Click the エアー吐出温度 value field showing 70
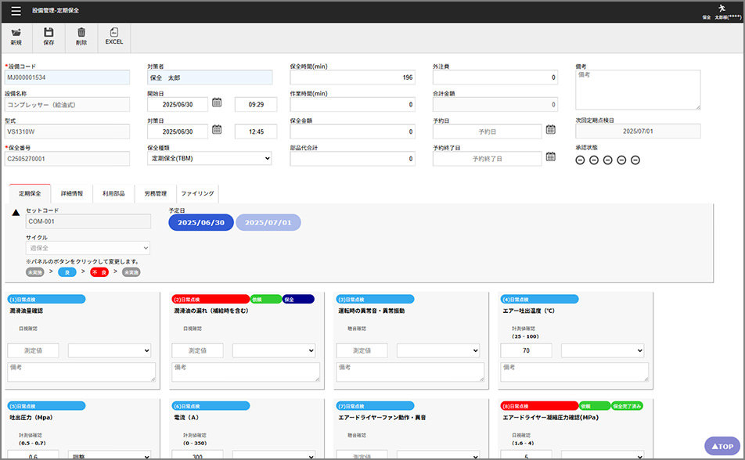The height and width of the screenshot is (460, 745). click(x=527, y=350)
